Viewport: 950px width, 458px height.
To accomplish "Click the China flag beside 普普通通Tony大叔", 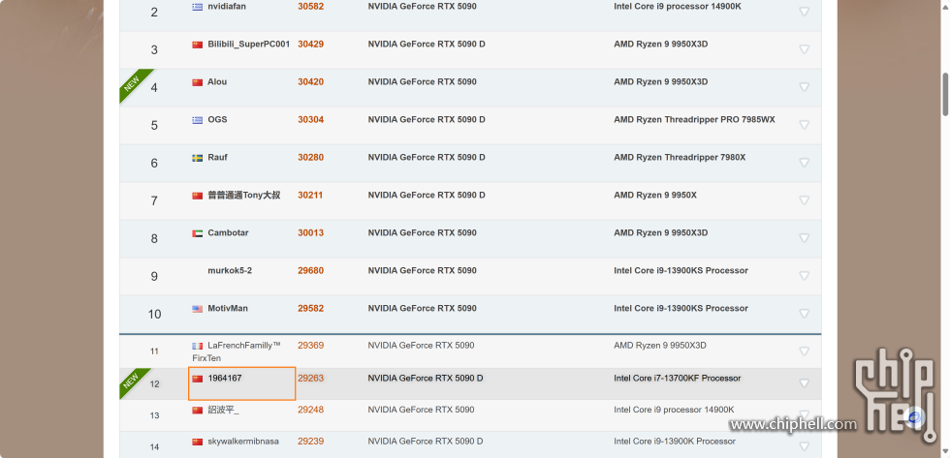I will pyautogui.click(x=197, y=196).
